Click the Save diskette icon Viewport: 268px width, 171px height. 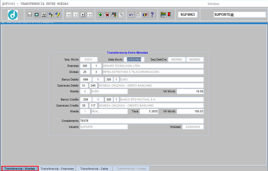point(30,15)
